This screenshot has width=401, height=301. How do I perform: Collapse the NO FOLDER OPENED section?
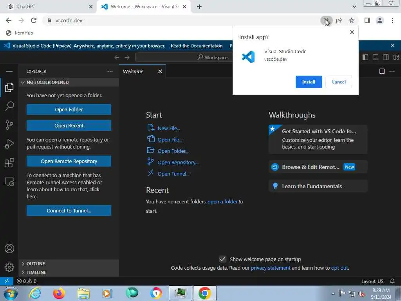69,82
